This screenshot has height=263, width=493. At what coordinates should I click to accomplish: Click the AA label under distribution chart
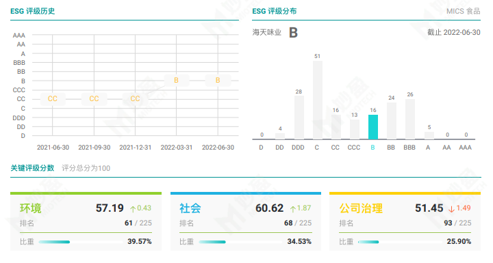[446, 148]
